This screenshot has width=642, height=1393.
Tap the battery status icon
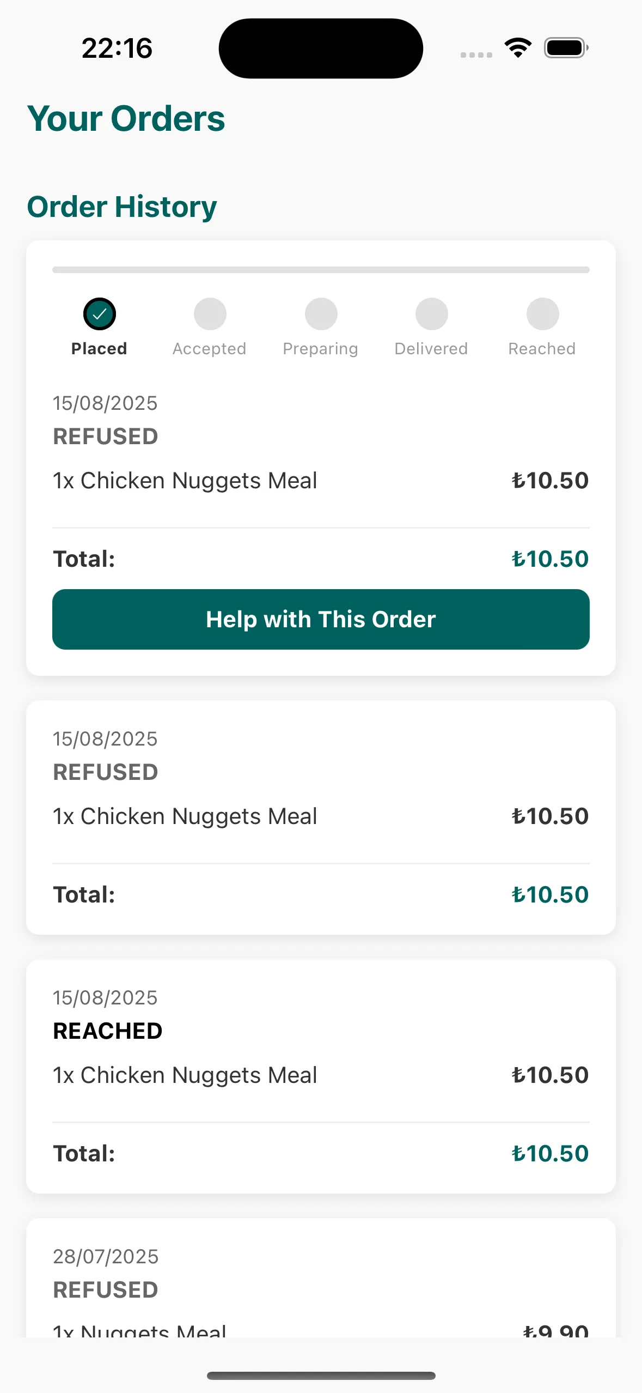click(566, 48)
